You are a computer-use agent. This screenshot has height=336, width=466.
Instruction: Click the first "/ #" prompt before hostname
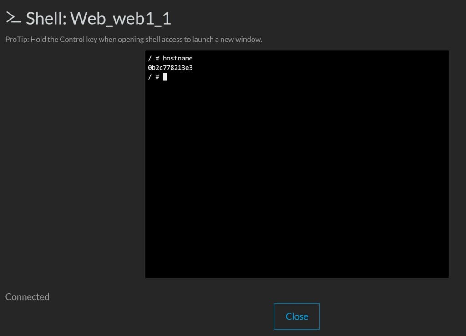tap(153, 58)
